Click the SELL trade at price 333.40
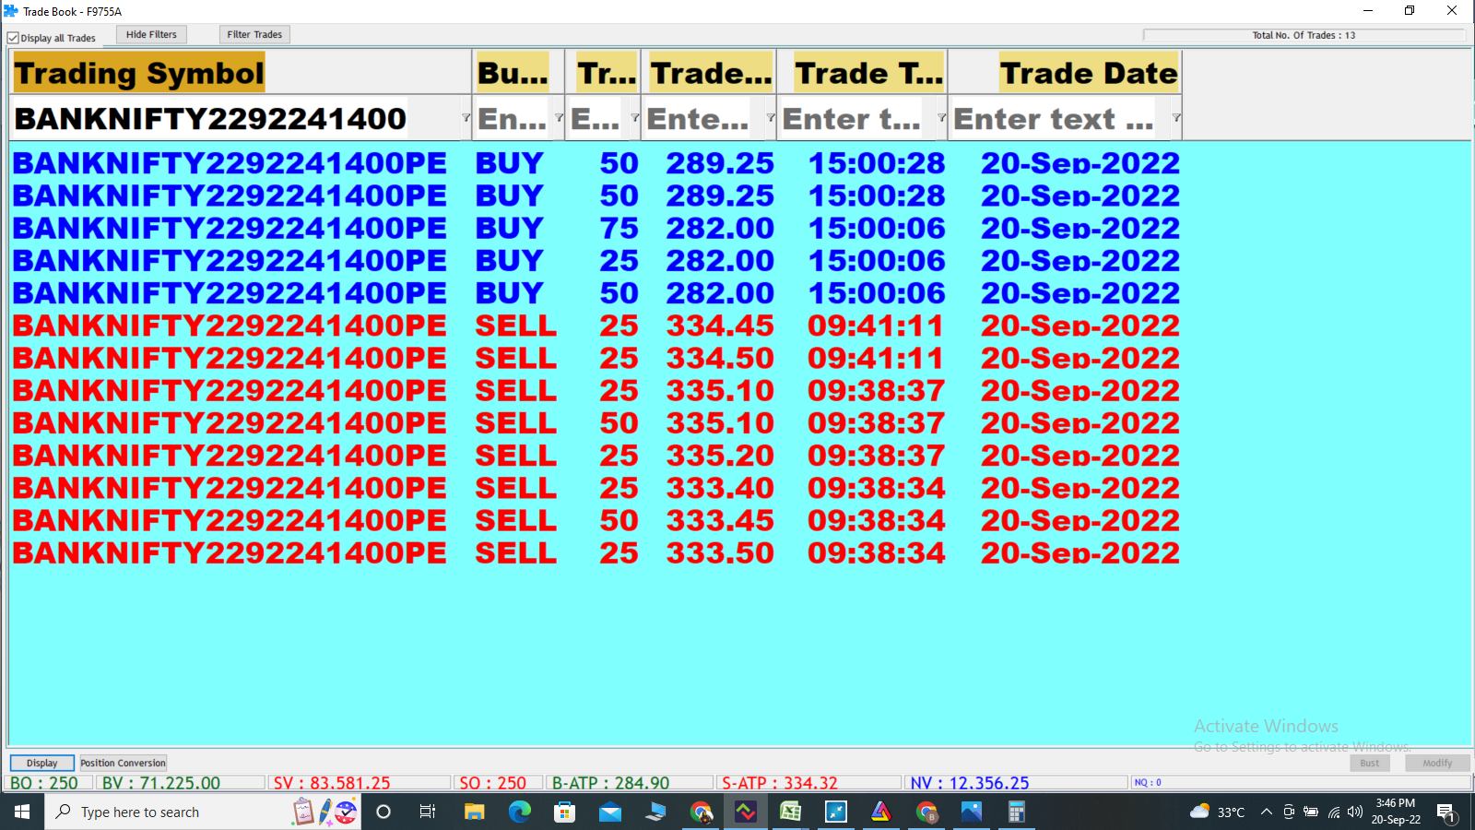1475x830 pixels. 596,488
